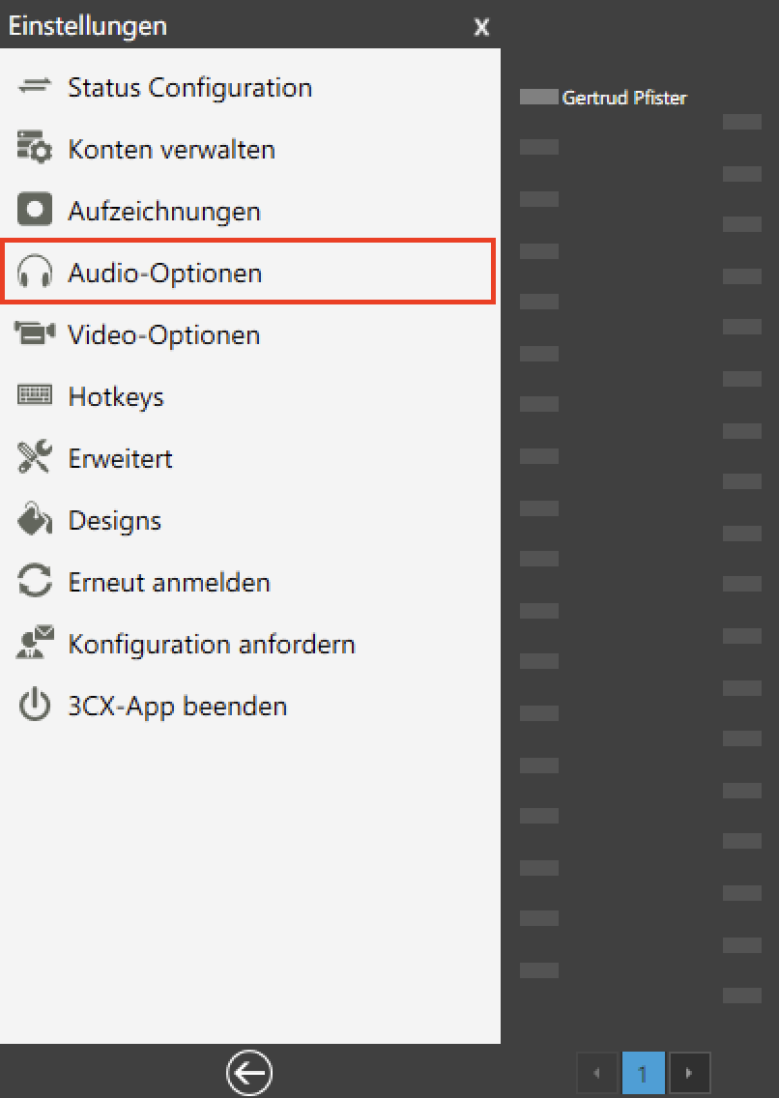Viewport: 779px width, 1098px height.
Task: Click the paint bucket icon next to Designs
Action: (34, 520)
